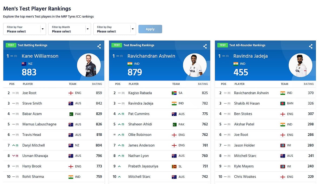The height and width of the screenshot is (184, 324).
Task: Click Kane Williamson's profile photo
Action: click(x=89, y=65)
